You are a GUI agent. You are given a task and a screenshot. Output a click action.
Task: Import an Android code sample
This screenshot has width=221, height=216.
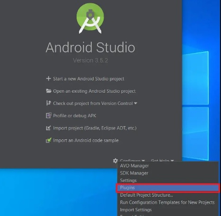click(x=86, y=140)
